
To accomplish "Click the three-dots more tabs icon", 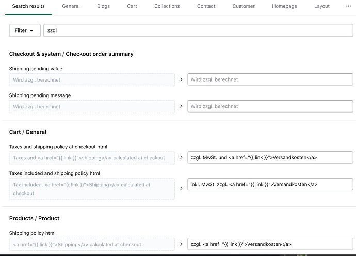I will pyautogui.click(x=348, y=6).
